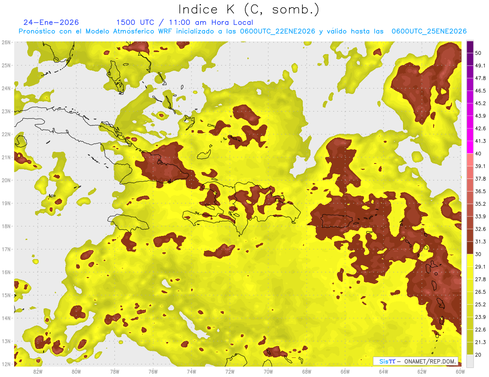Select the "31.3" legend value

tap(480, 242)
